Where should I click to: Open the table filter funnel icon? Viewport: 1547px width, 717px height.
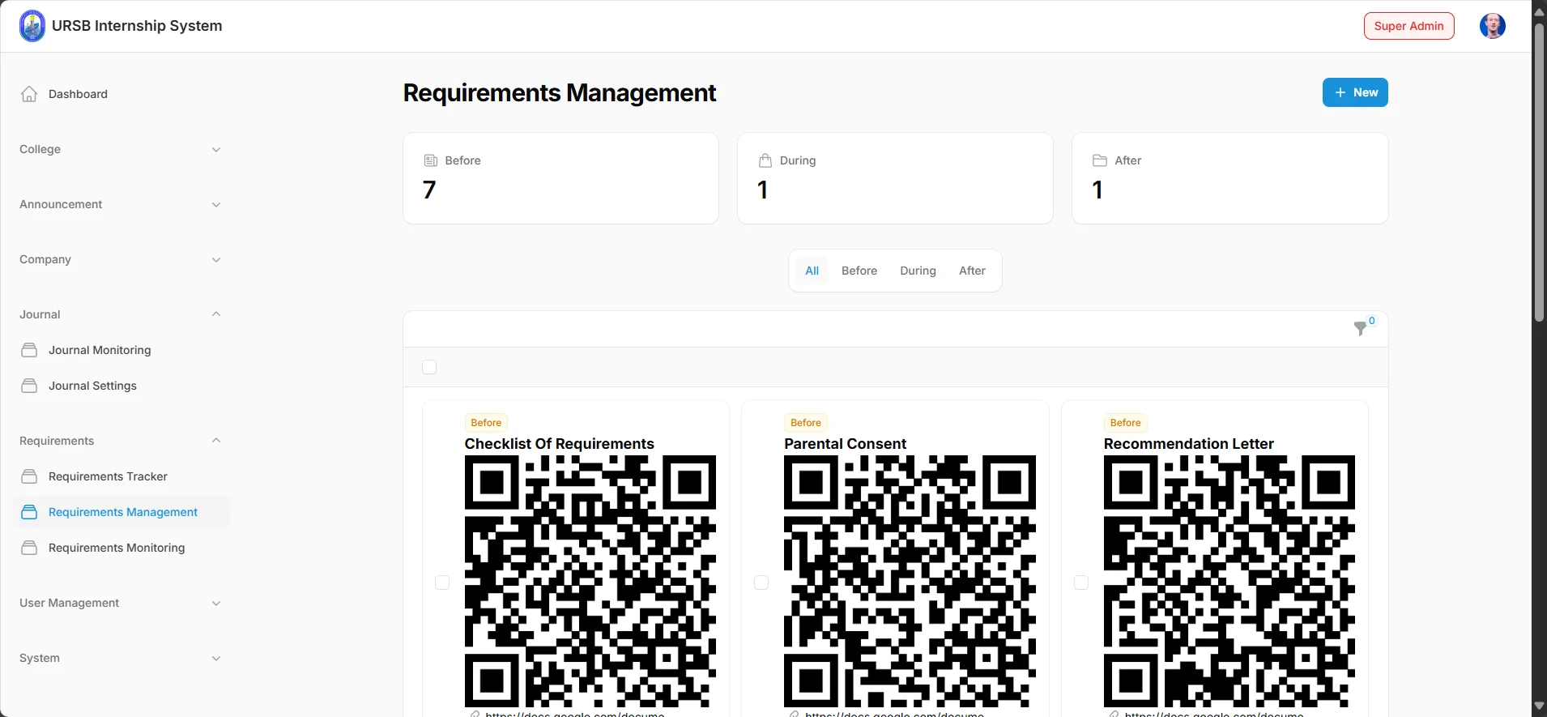tap(1361, 328)
